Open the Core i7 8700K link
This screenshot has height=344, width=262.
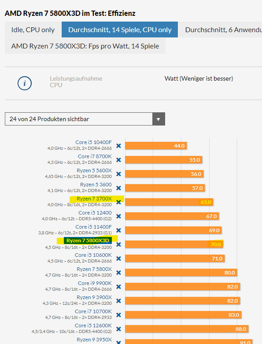point(95,156)
